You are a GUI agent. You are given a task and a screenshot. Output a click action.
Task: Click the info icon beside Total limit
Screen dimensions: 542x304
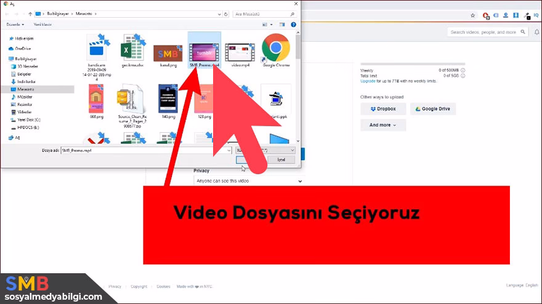click(x=463, y=76)
